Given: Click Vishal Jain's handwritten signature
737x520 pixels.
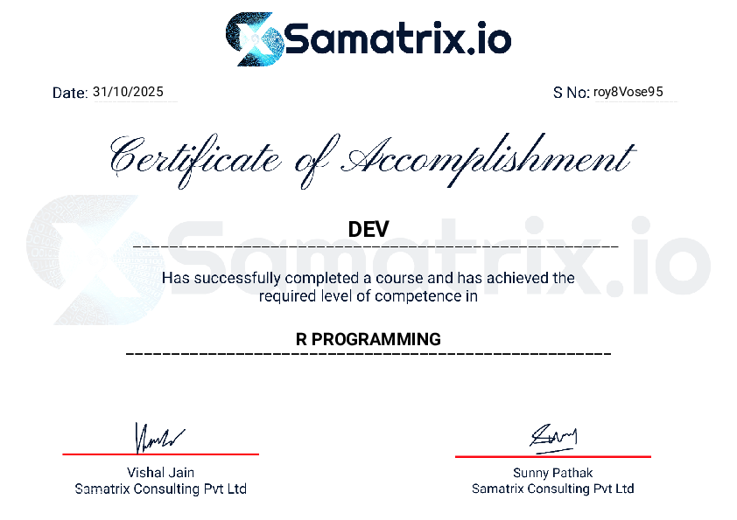Looking at the screenshot, I should (x=159, y=437).
